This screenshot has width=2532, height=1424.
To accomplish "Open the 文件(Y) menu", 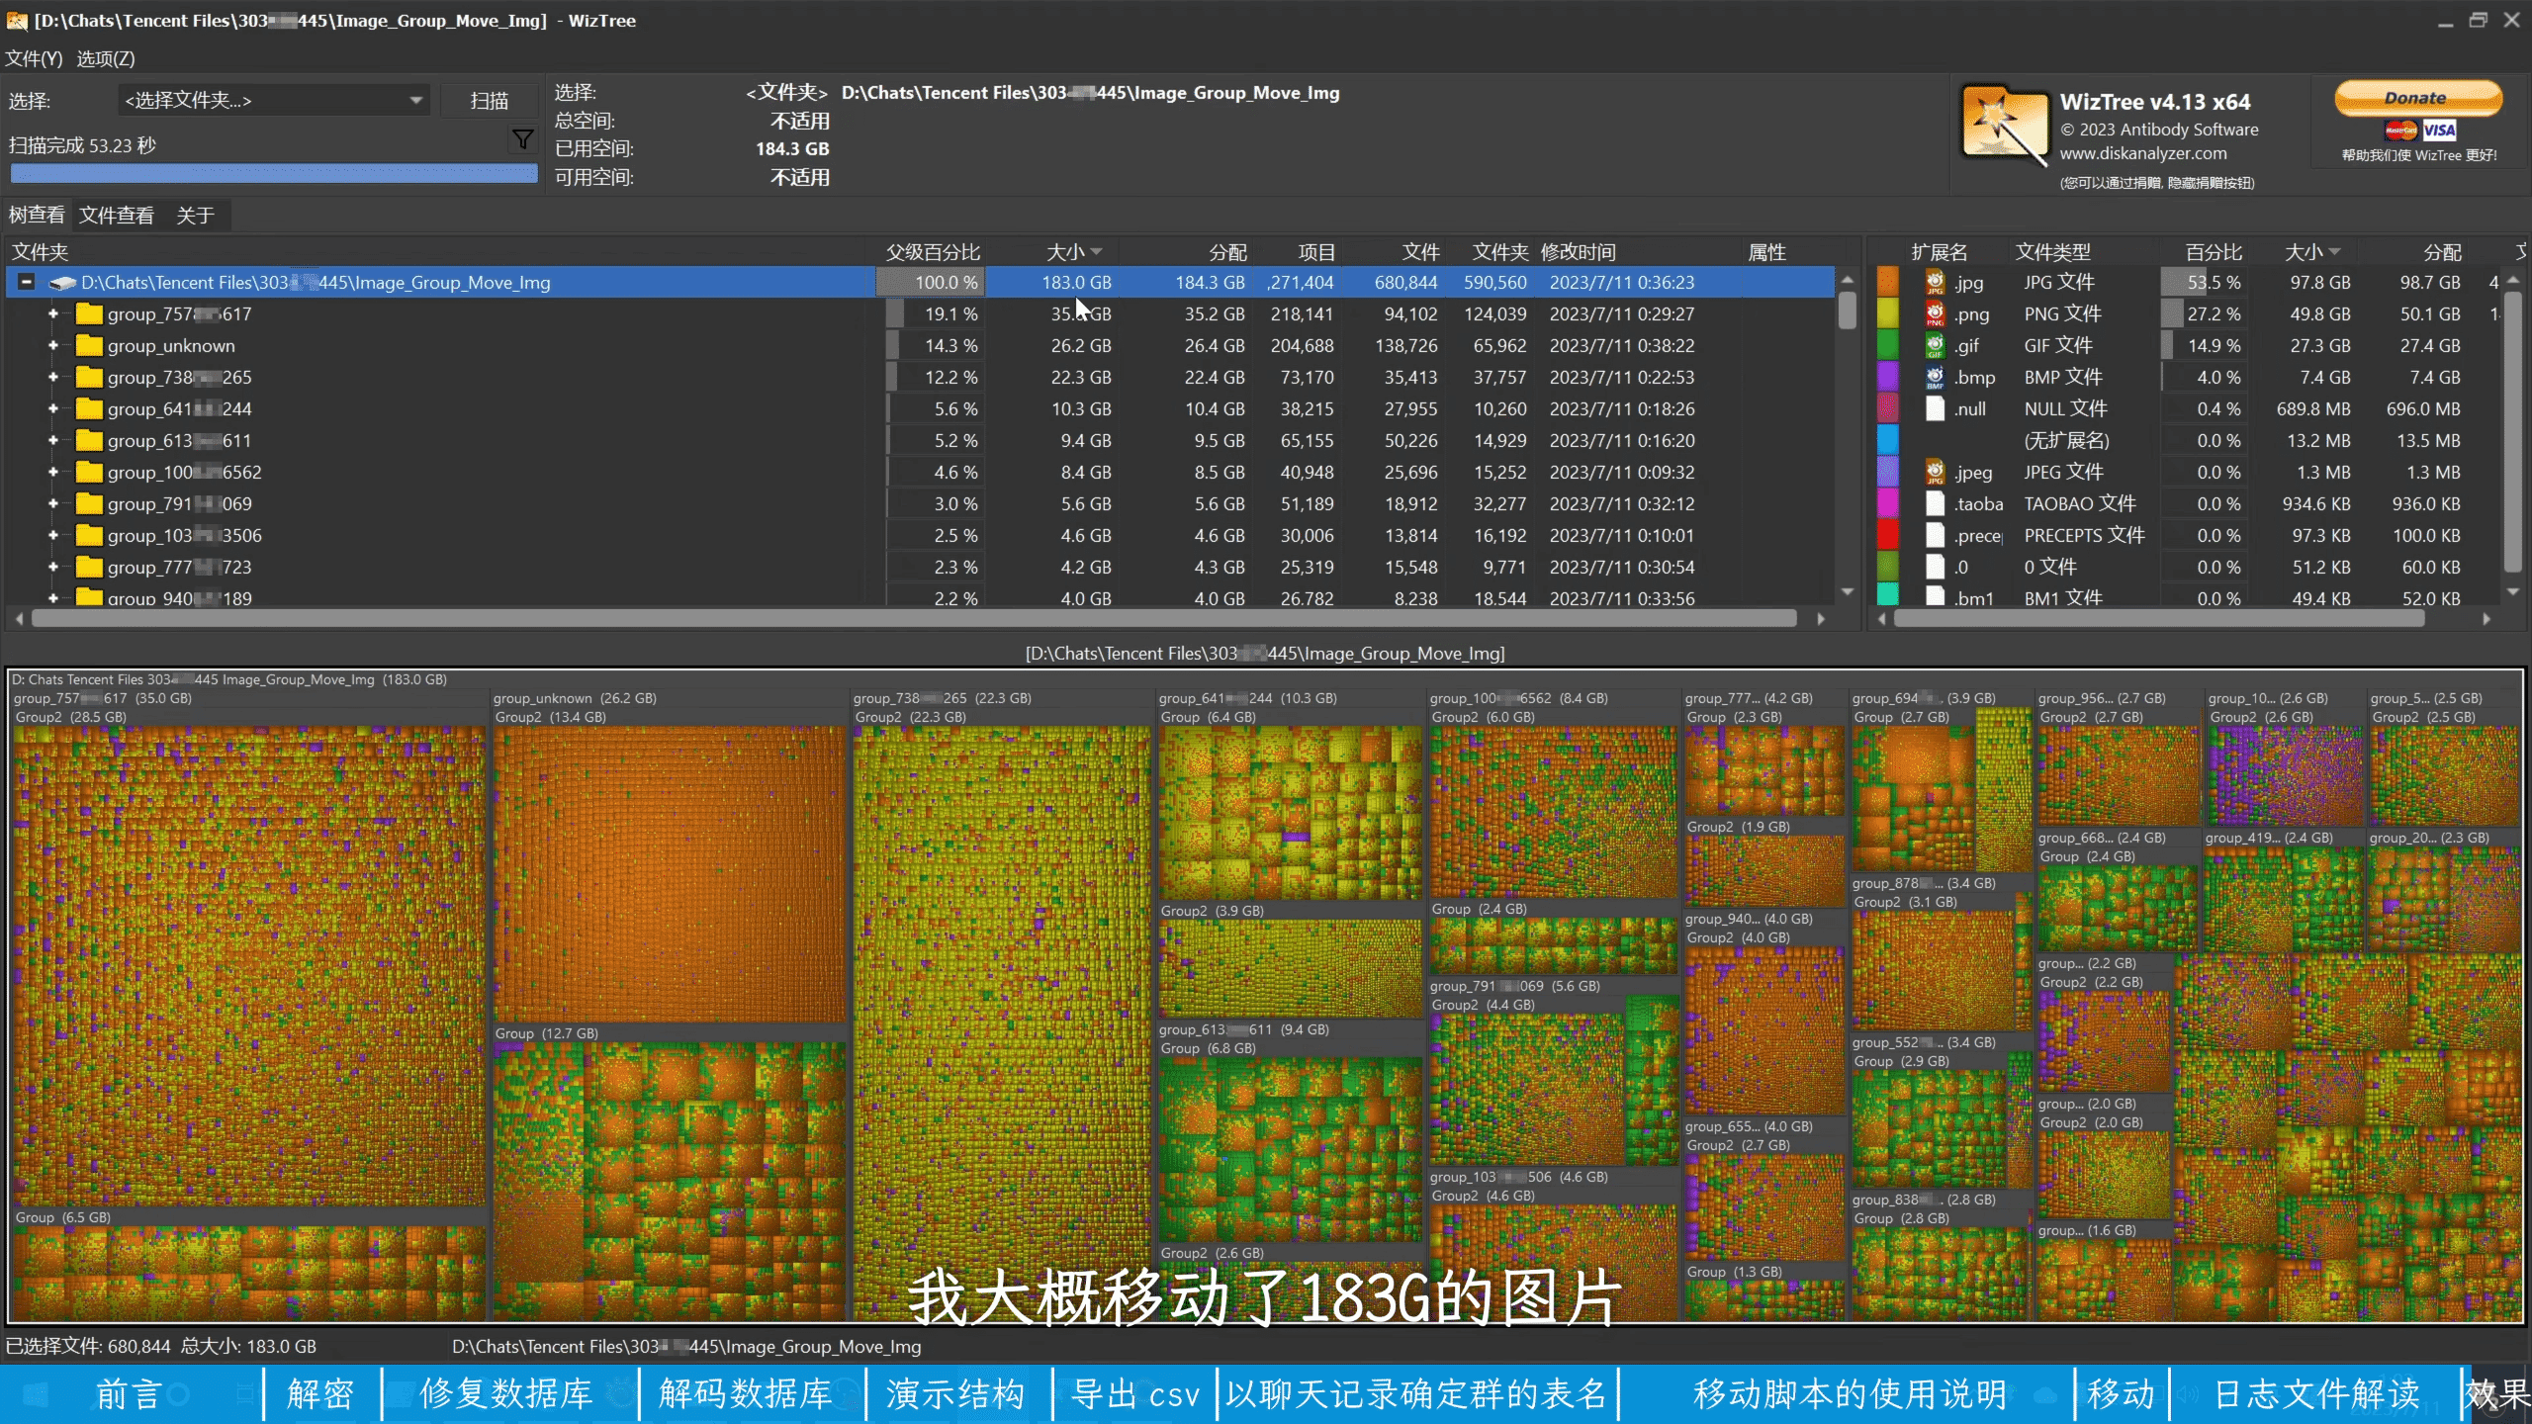I will coord(34,59).
